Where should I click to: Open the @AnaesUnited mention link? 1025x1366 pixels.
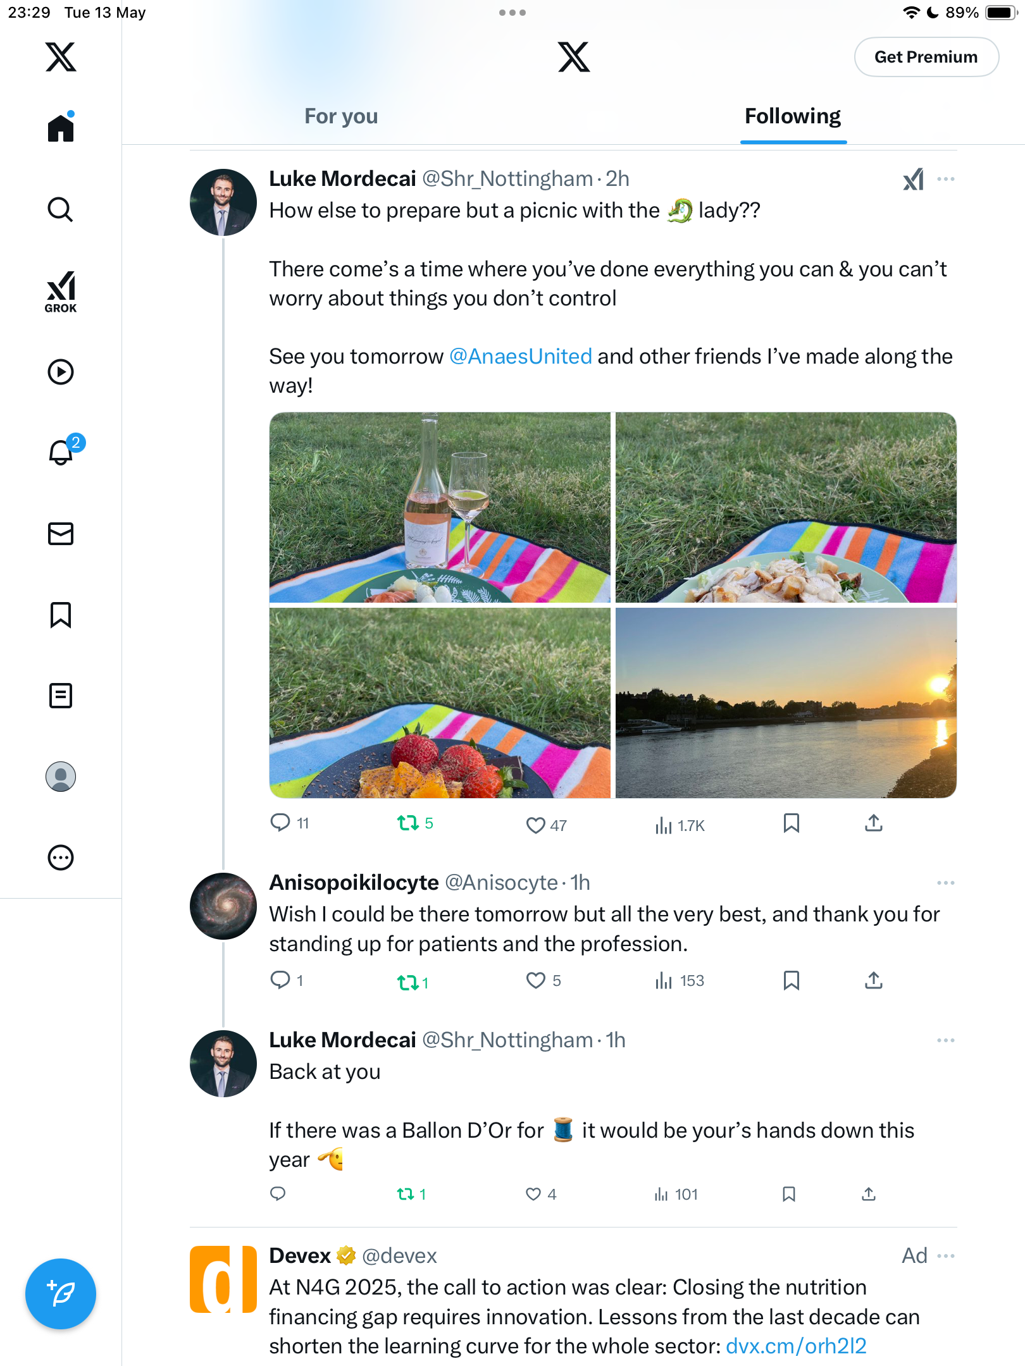pos(520,357)
